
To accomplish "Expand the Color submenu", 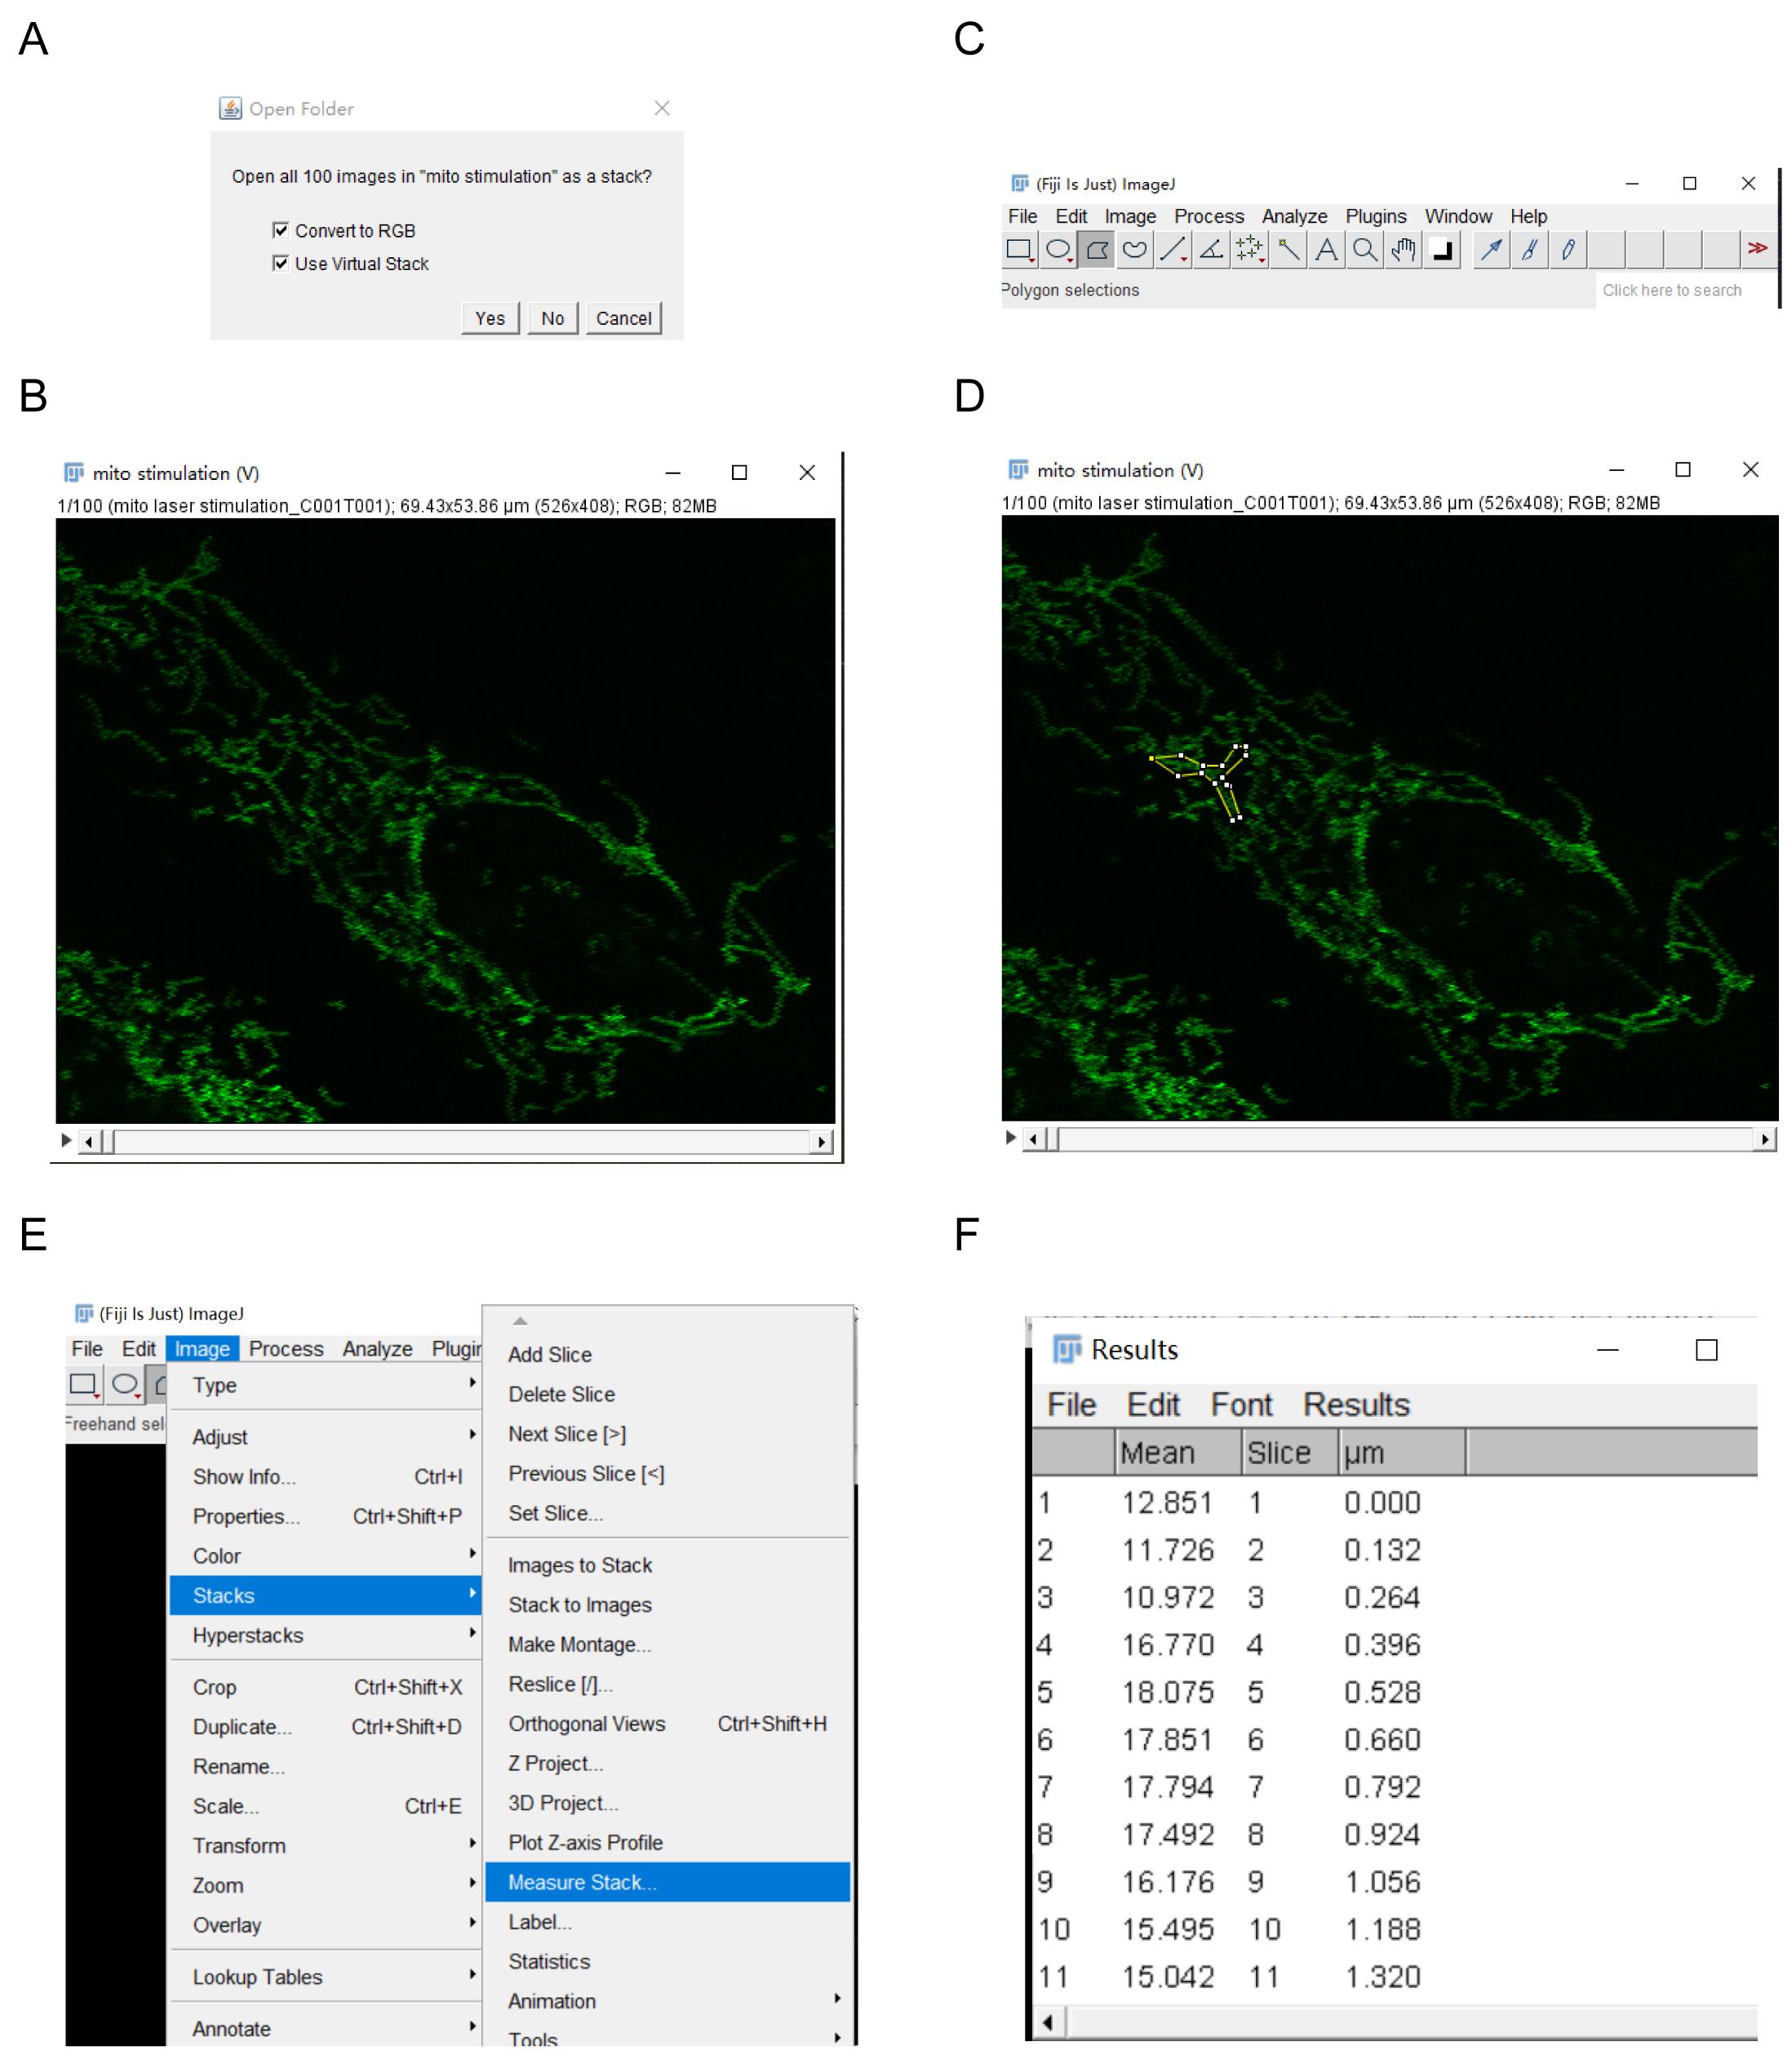I will [325, 1556].
